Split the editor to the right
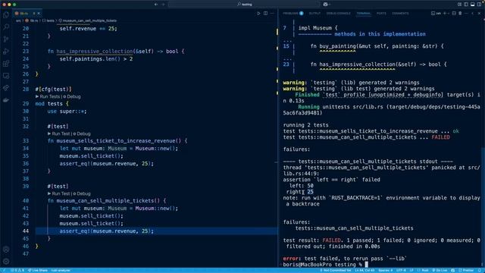The height and width of the screenshot is (273, 485). click(x=266, y=14)
